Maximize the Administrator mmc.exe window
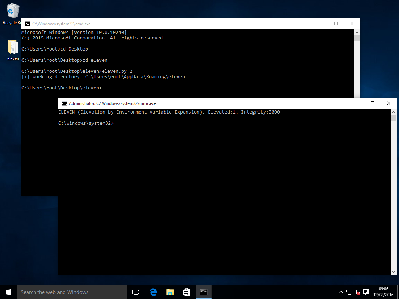Image resolution: width=399 pixels, height=299 pixels. click(373, 103)
